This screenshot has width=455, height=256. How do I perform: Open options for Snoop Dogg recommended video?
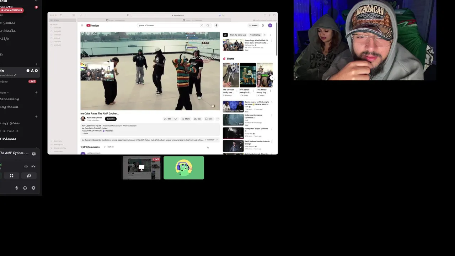tap(272, 41)
